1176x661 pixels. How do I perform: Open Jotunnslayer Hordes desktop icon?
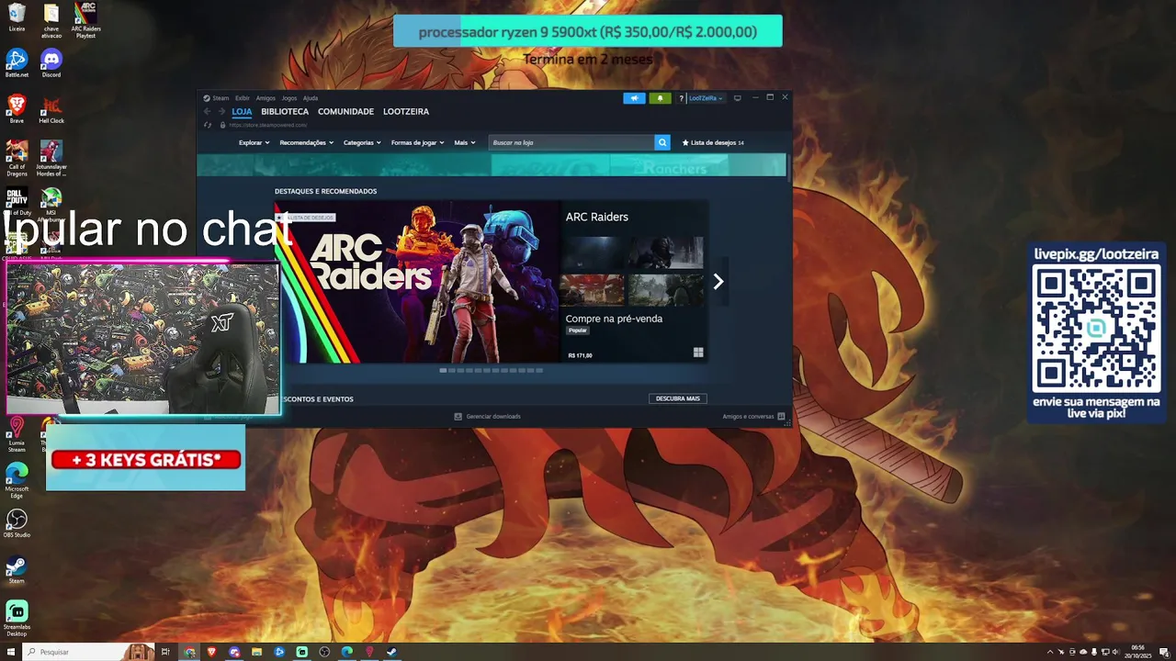pyautogui.click(x=51, y=158)
